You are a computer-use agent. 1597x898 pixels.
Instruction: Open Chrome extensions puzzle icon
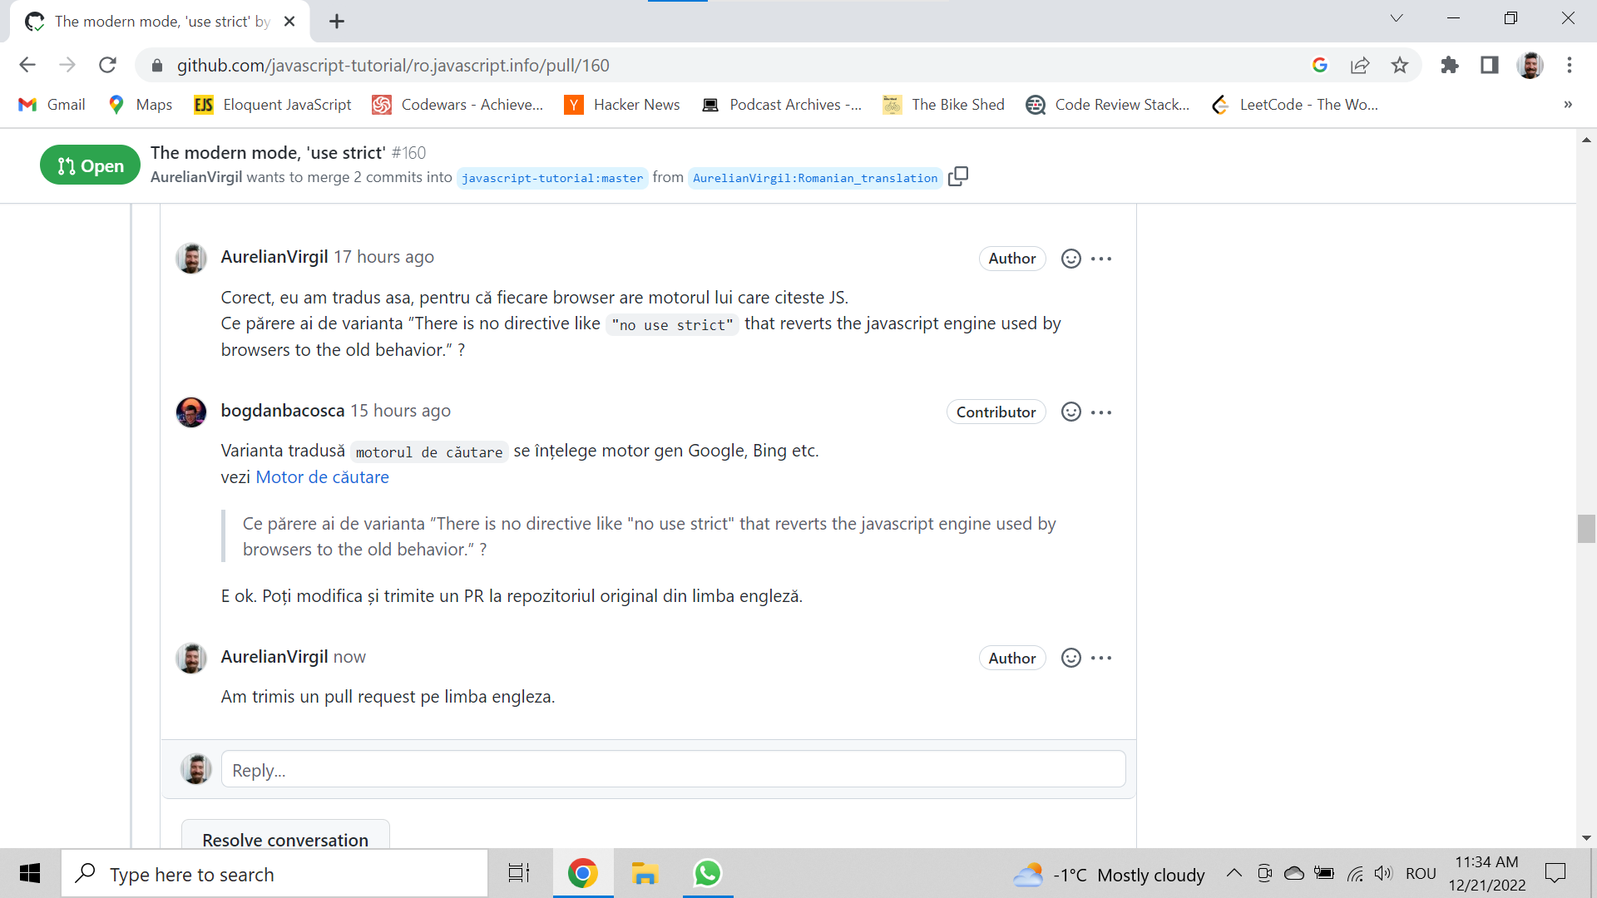click(1449, 65)
